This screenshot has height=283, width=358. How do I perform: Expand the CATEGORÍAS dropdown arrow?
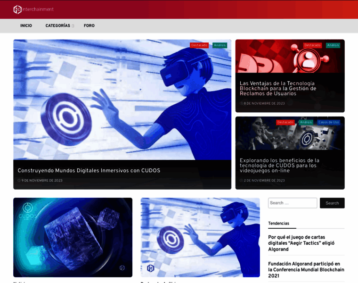pyautogui.click(x=73, y=26)
